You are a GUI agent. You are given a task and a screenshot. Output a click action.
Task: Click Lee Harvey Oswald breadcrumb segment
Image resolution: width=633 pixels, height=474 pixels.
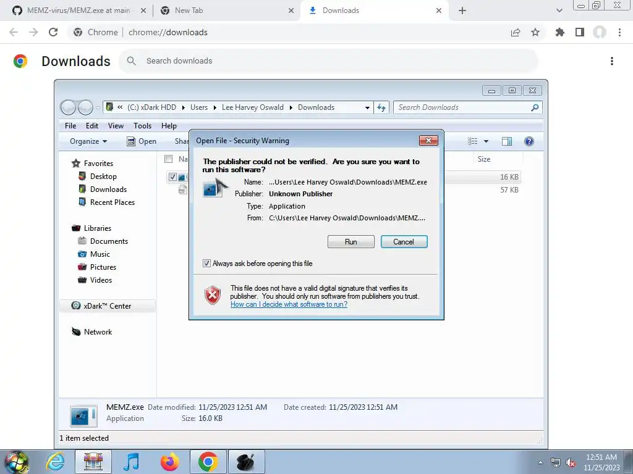pyautogui.click(x=253, y=107)
